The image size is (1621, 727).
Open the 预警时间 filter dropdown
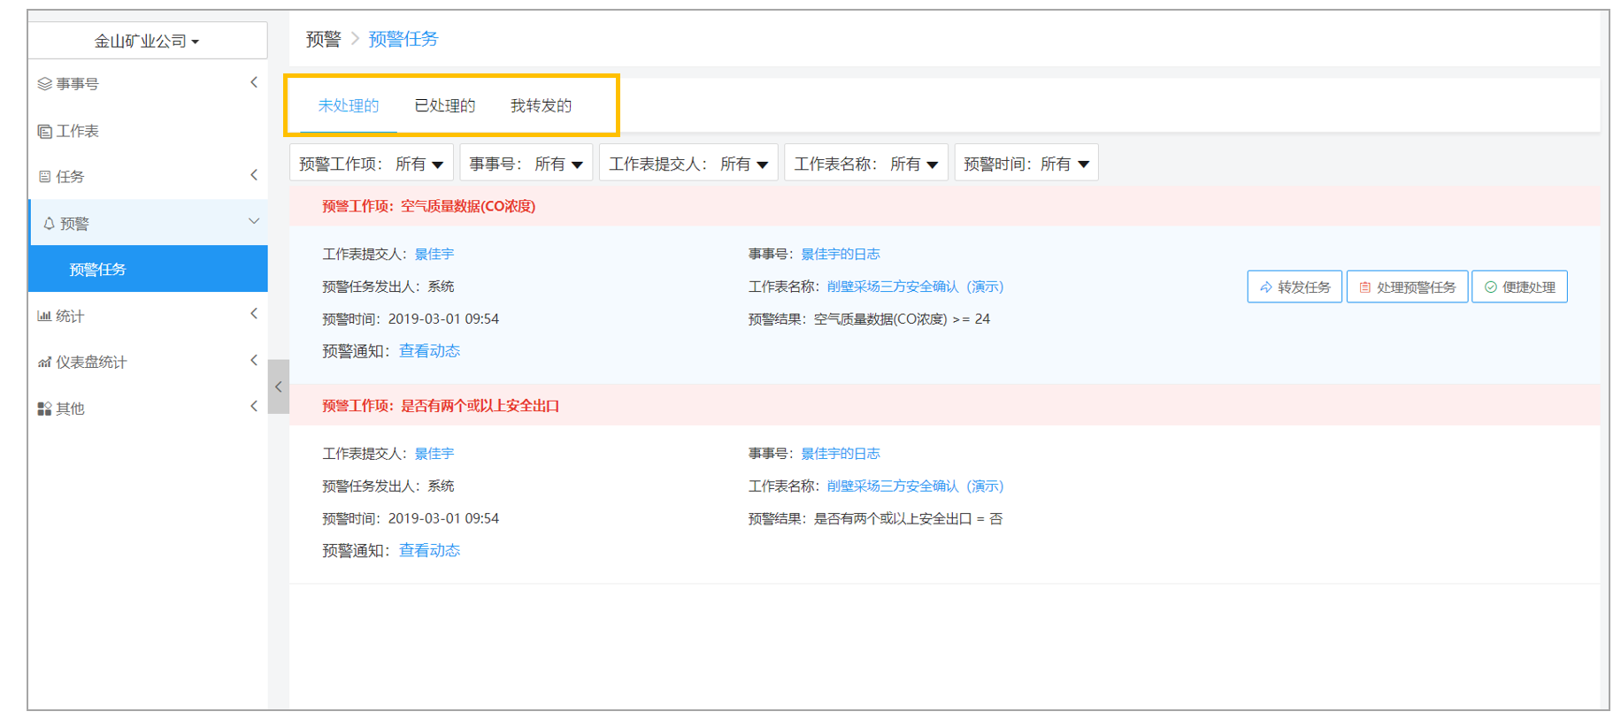pyautogui.click(x=1026, y=164)
